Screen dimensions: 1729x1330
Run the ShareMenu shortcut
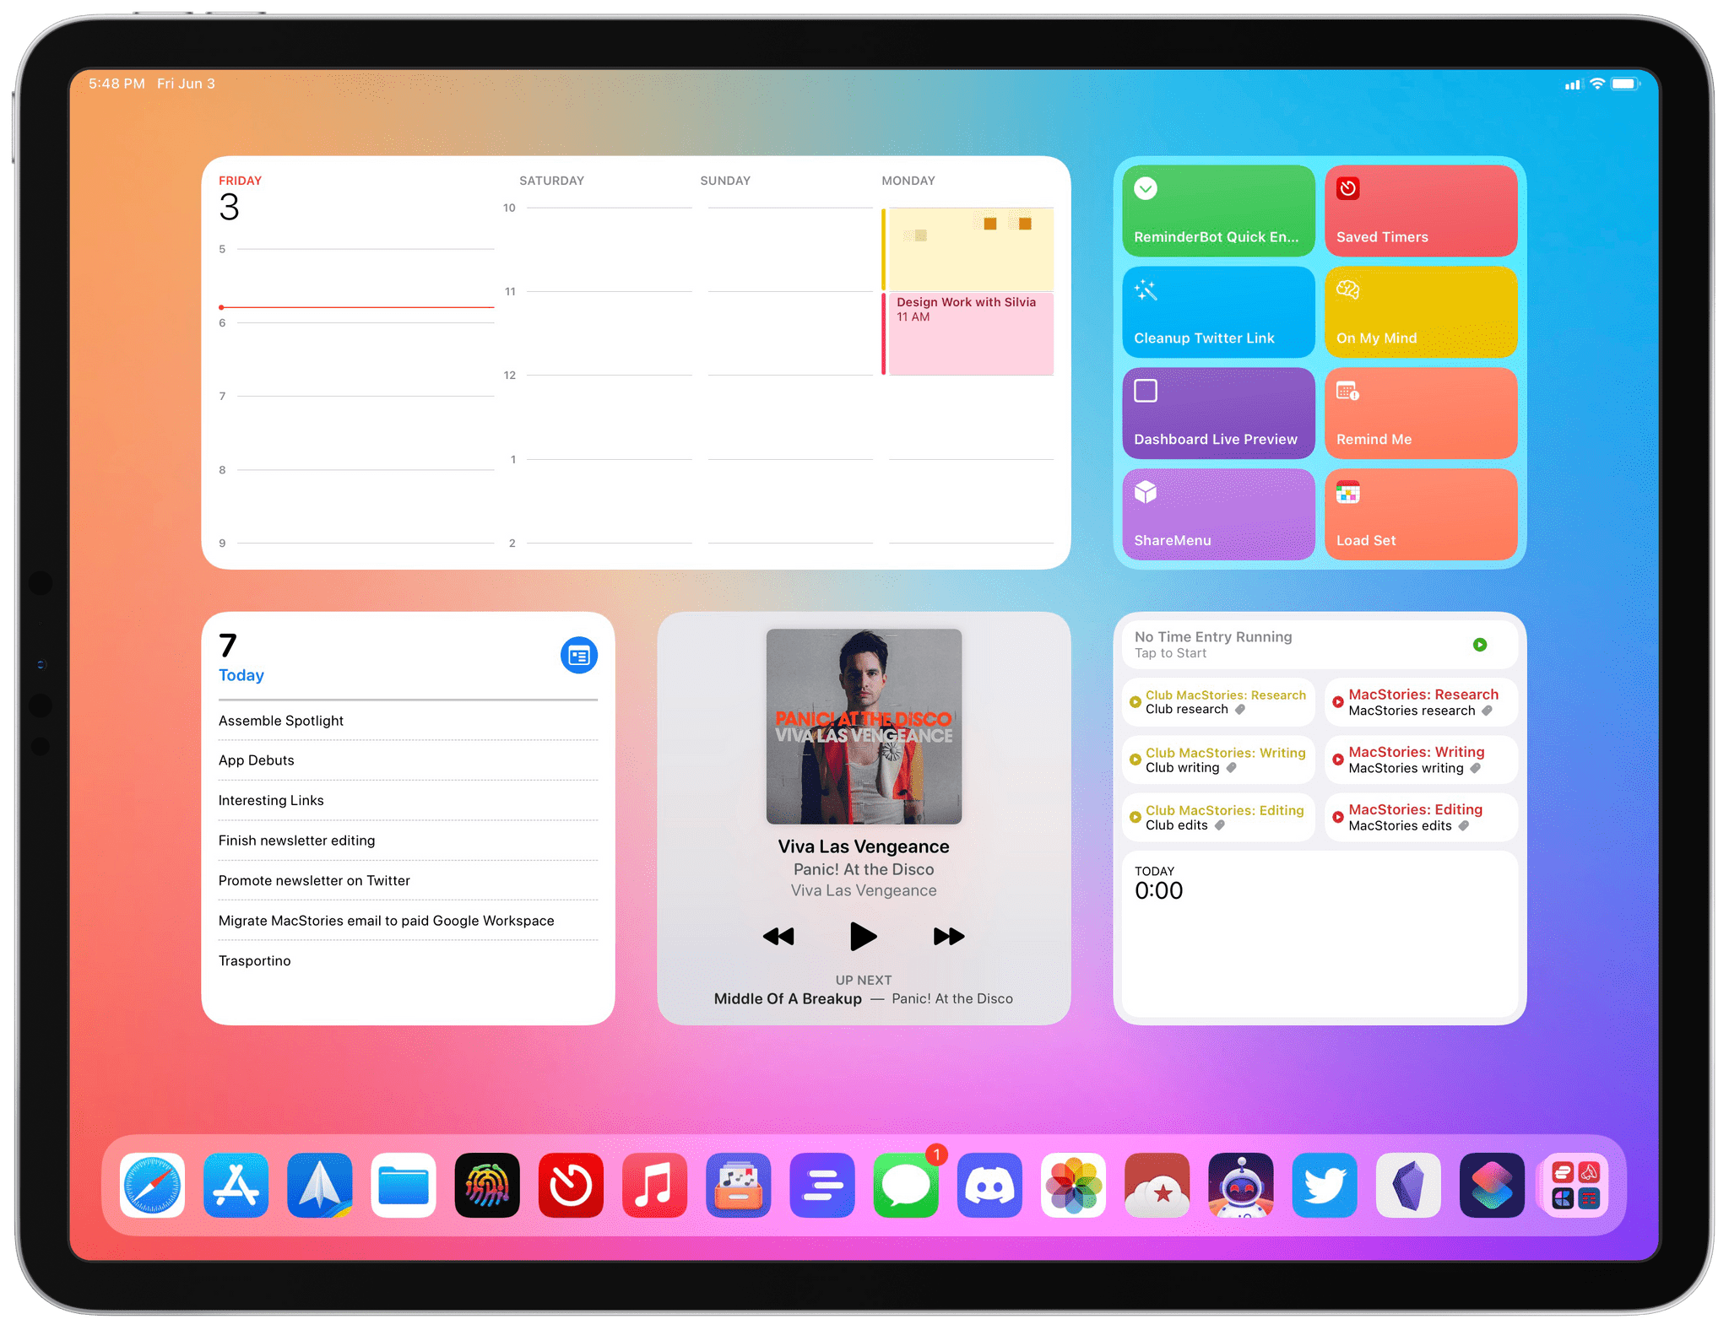1218,515
